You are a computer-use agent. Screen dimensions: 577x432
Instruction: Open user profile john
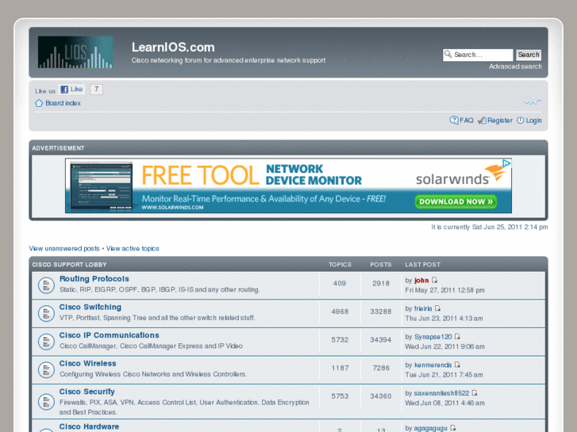tap(421, 281)
